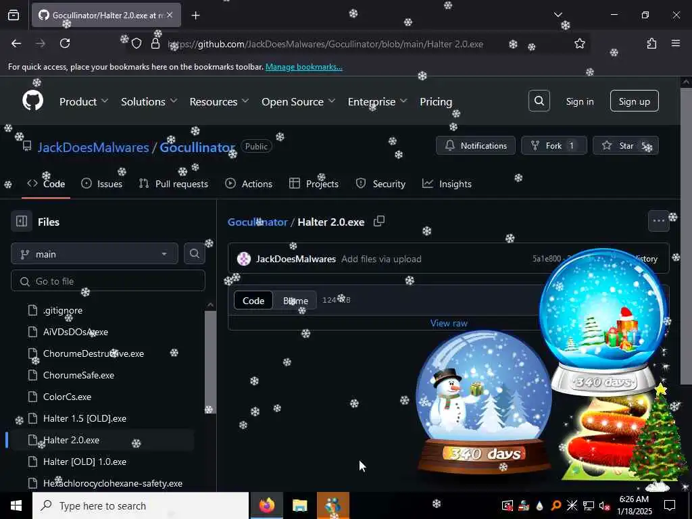Click the Notifications bell button
This screenshot has height=519, width=692.
(475, 146)
